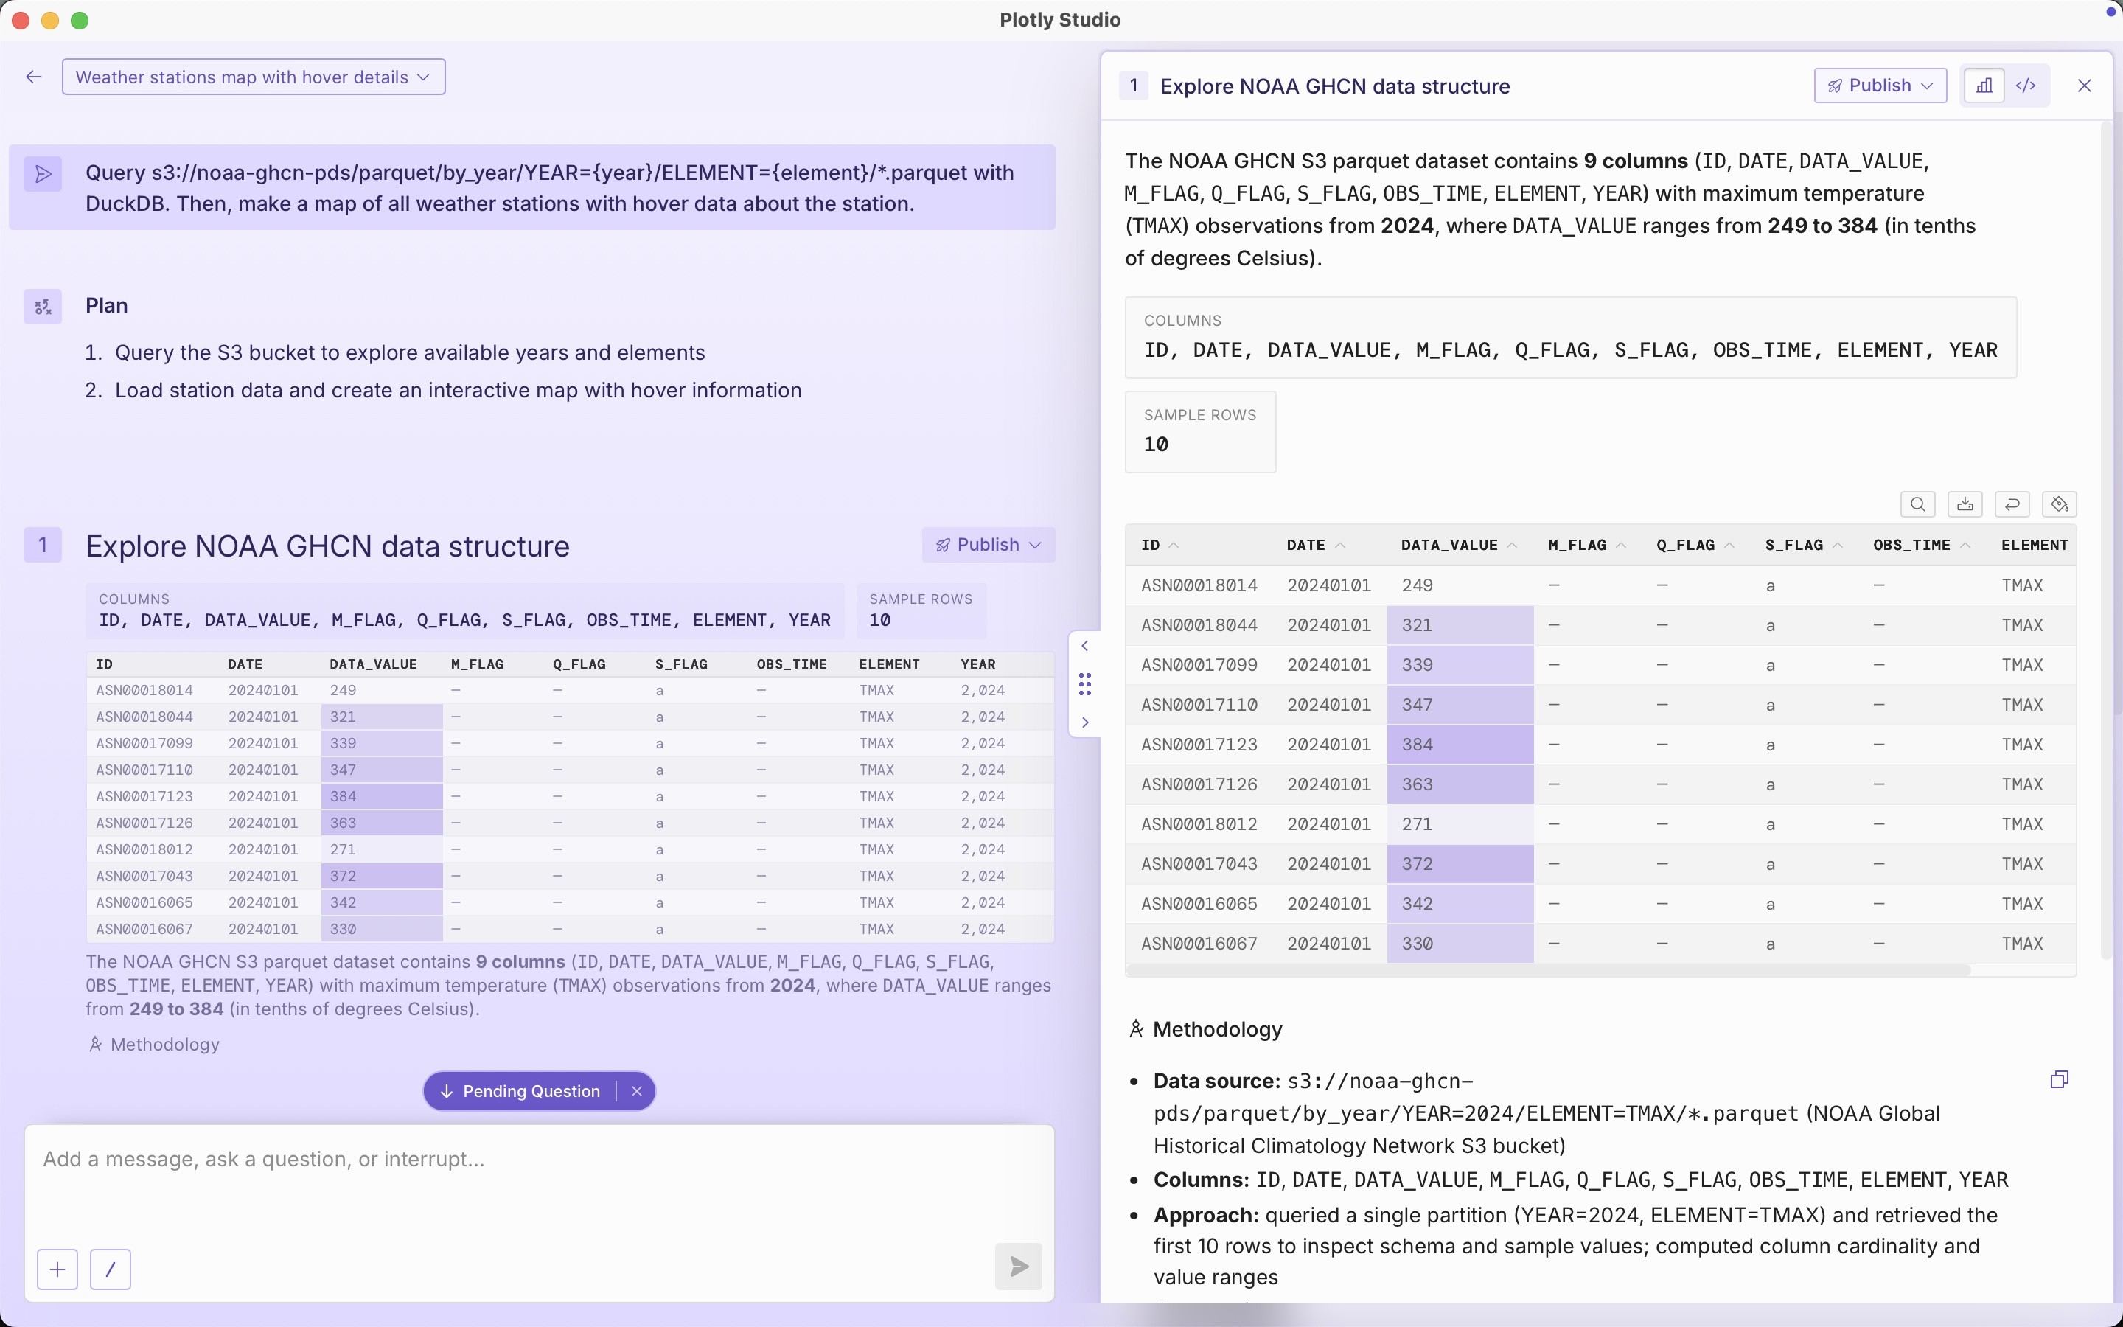Switch to chart view icon in panel header

(x=1984, y=85)
